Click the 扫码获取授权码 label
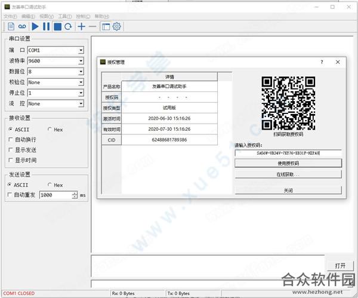Viewport: 358px width, 298px height. (x=288, y=134)
